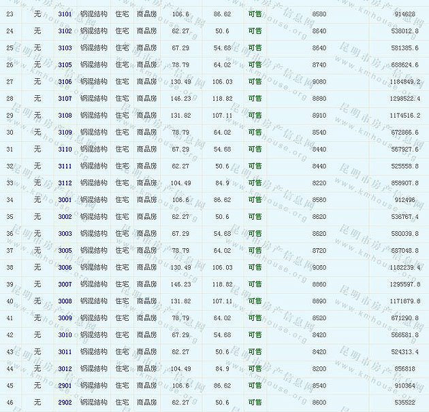
Task: Select the 9080 unit price cell
Action: tap(319, 82)
